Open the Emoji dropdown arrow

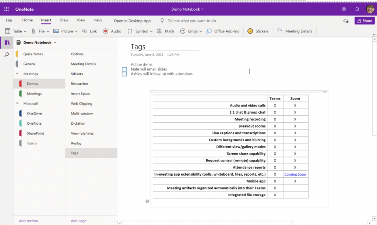[201, 31]
